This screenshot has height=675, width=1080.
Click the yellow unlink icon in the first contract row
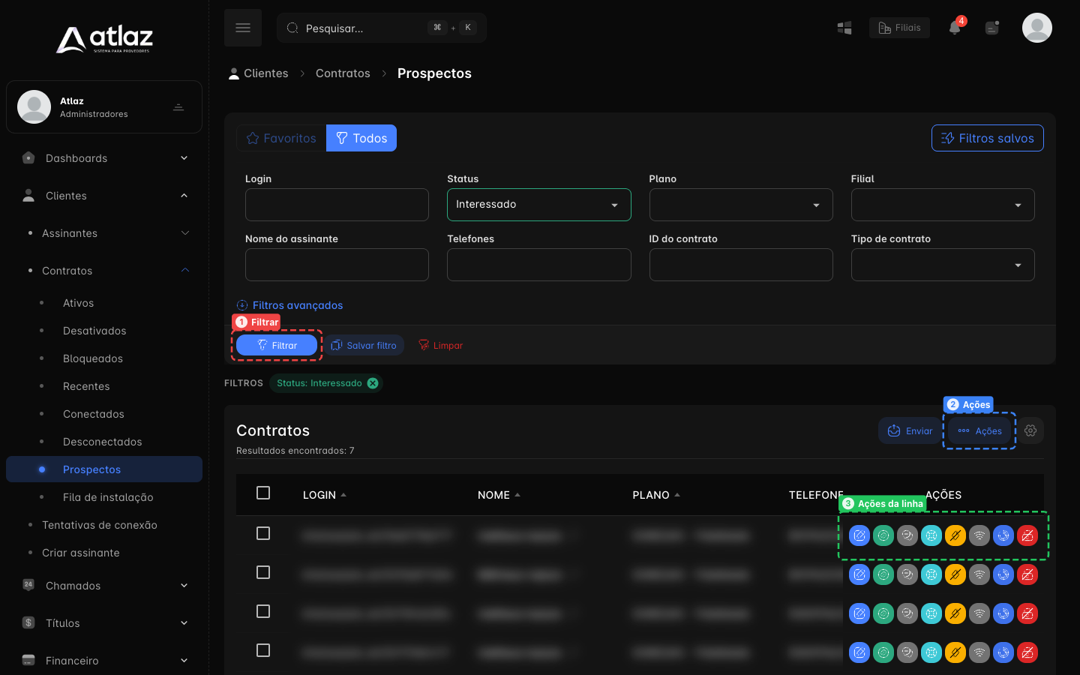point(955,535)
